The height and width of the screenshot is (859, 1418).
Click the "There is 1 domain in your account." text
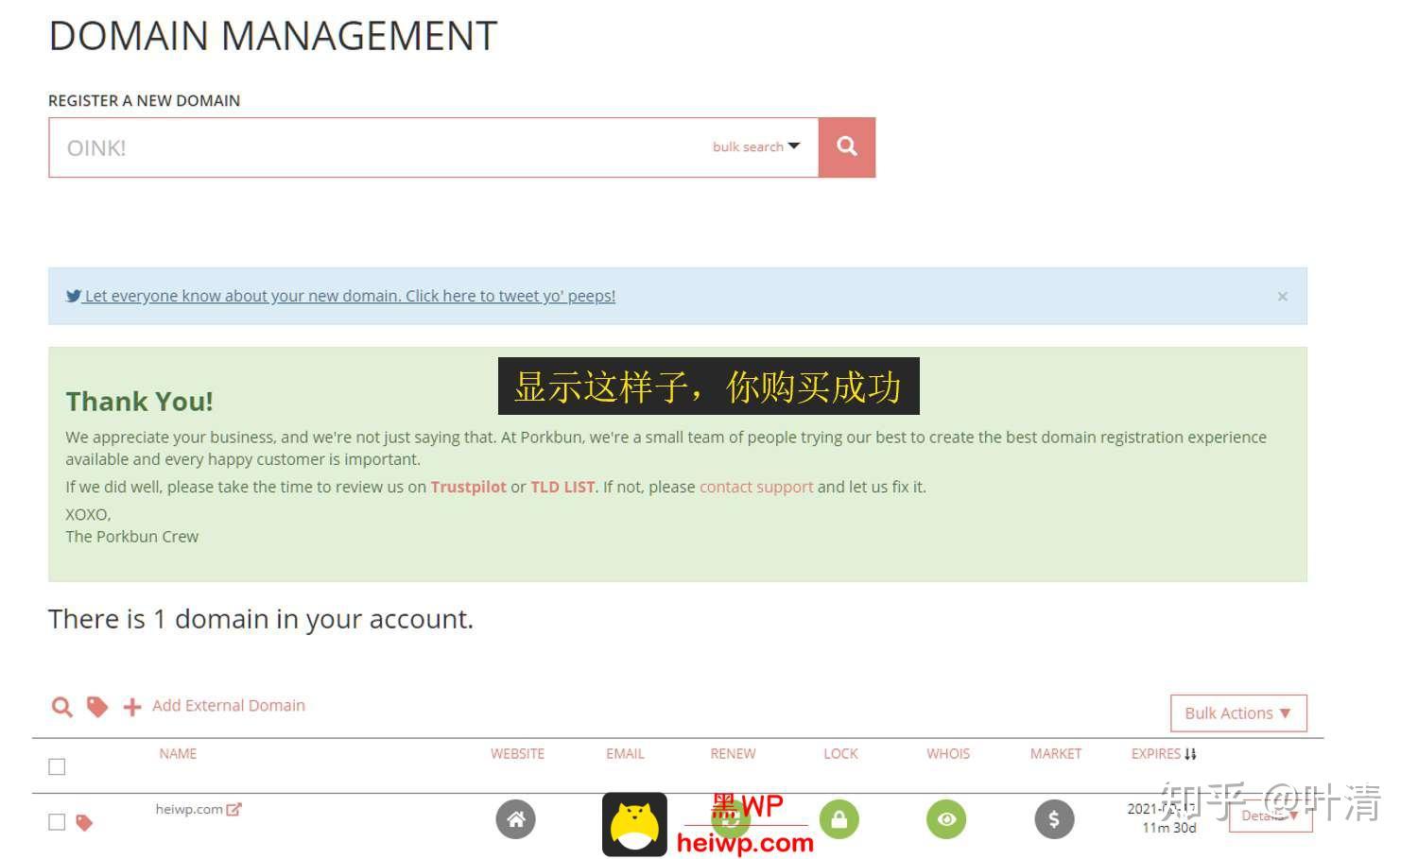pos(260,619)
